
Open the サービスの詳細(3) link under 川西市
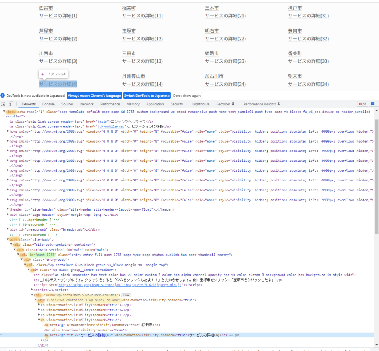[x=58, y=61]
